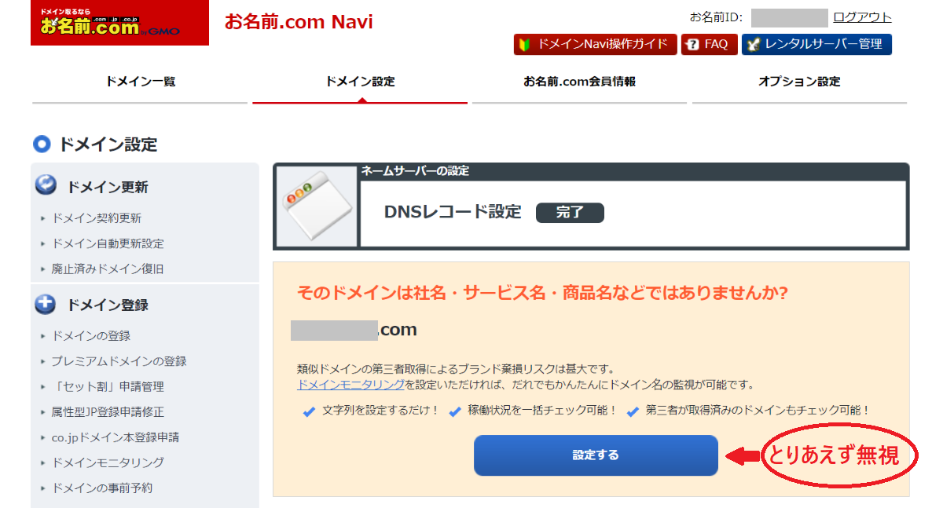
Task: Open レンタルサーバー管理 button
Action: [x=816, y=44]
